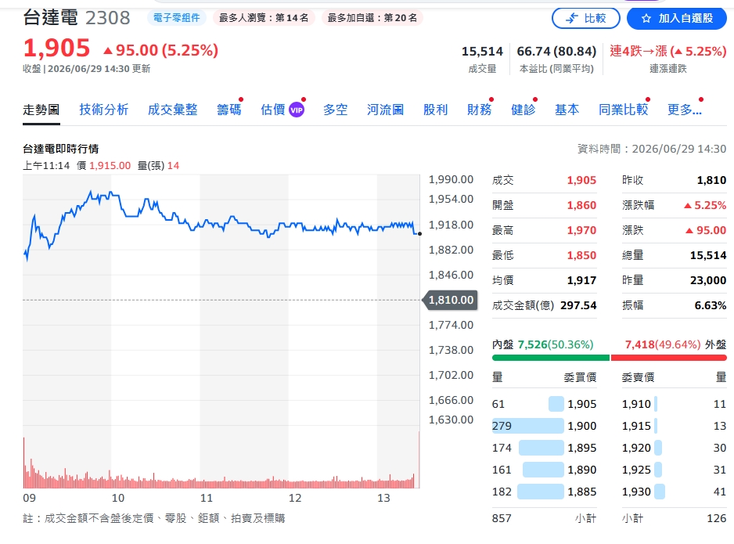Select the 1,900 bid price row
This screenshot has width=734, height=544.
click(545, 426)
